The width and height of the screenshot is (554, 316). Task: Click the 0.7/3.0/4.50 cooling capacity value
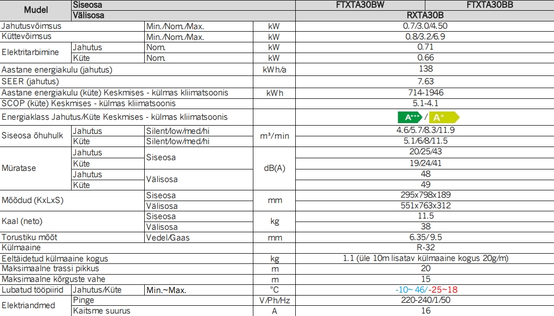click(x=425, y=26)
